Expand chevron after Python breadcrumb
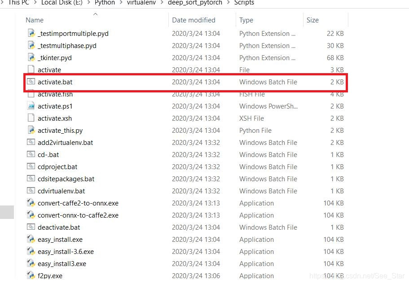The width and height of the screenshot is (409, 284). [121, 3]
